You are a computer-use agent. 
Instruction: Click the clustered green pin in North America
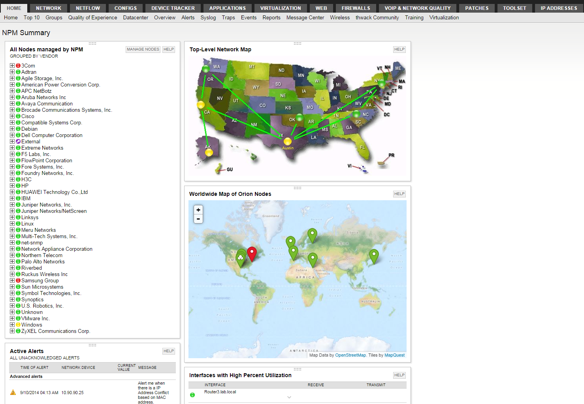pyautogui.click(x=240, y=259)
